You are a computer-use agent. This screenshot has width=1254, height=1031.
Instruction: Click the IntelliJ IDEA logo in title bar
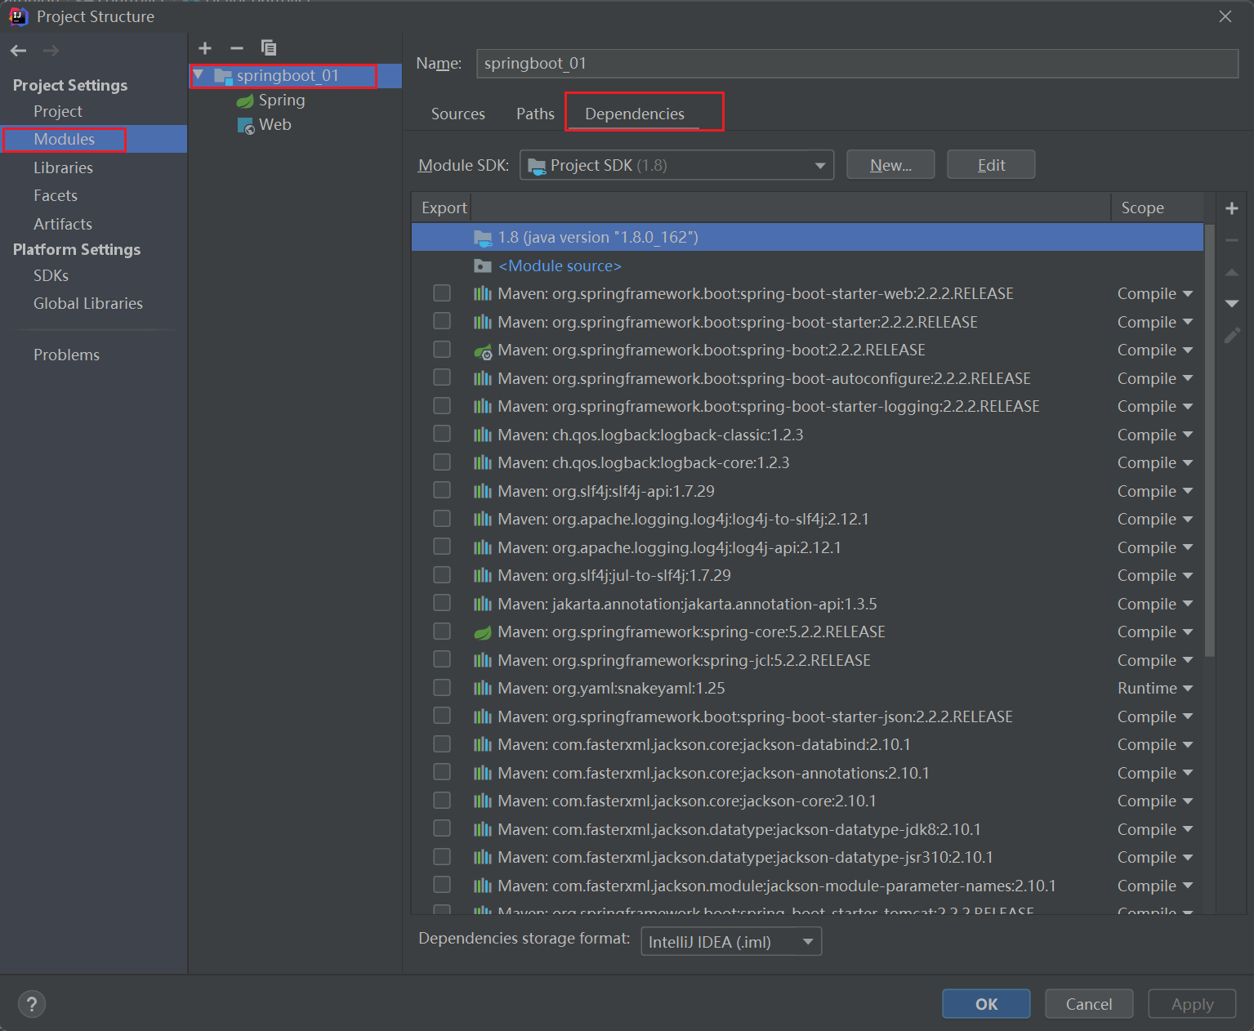(18, 16)
